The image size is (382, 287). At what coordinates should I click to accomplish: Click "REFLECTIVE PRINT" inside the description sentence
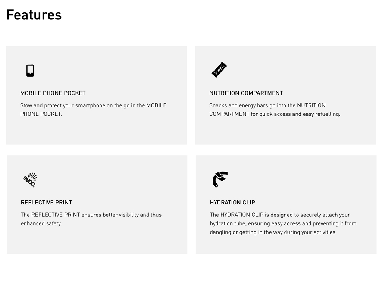coord(56,215)
